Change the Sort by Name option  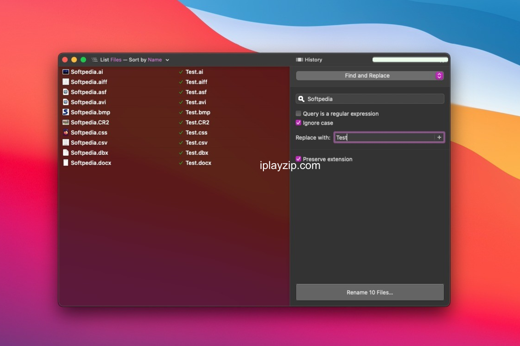pyautogui.click(x=155, y=60)
